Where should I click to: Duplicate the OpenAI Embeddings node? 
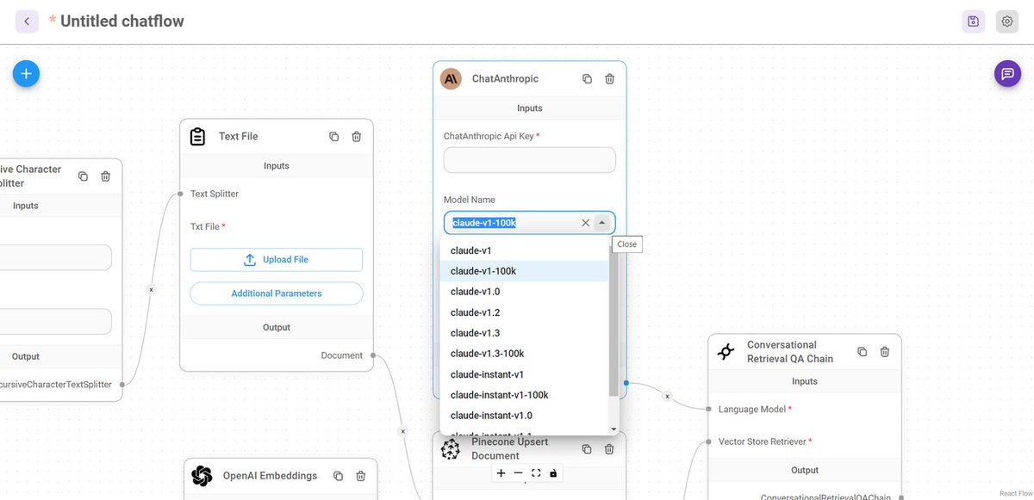(x=338, y=476)
